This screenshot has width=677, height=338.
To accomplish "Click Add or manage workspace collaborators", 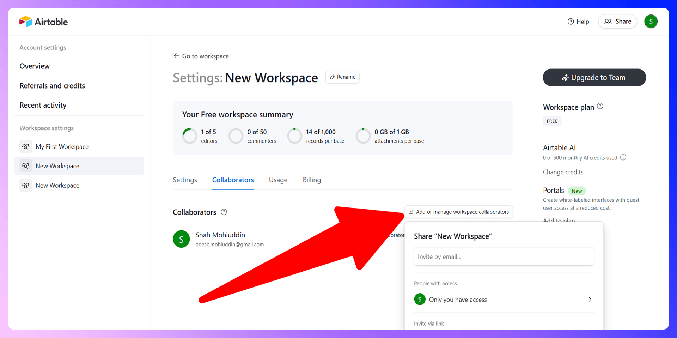I will point(458,212).
